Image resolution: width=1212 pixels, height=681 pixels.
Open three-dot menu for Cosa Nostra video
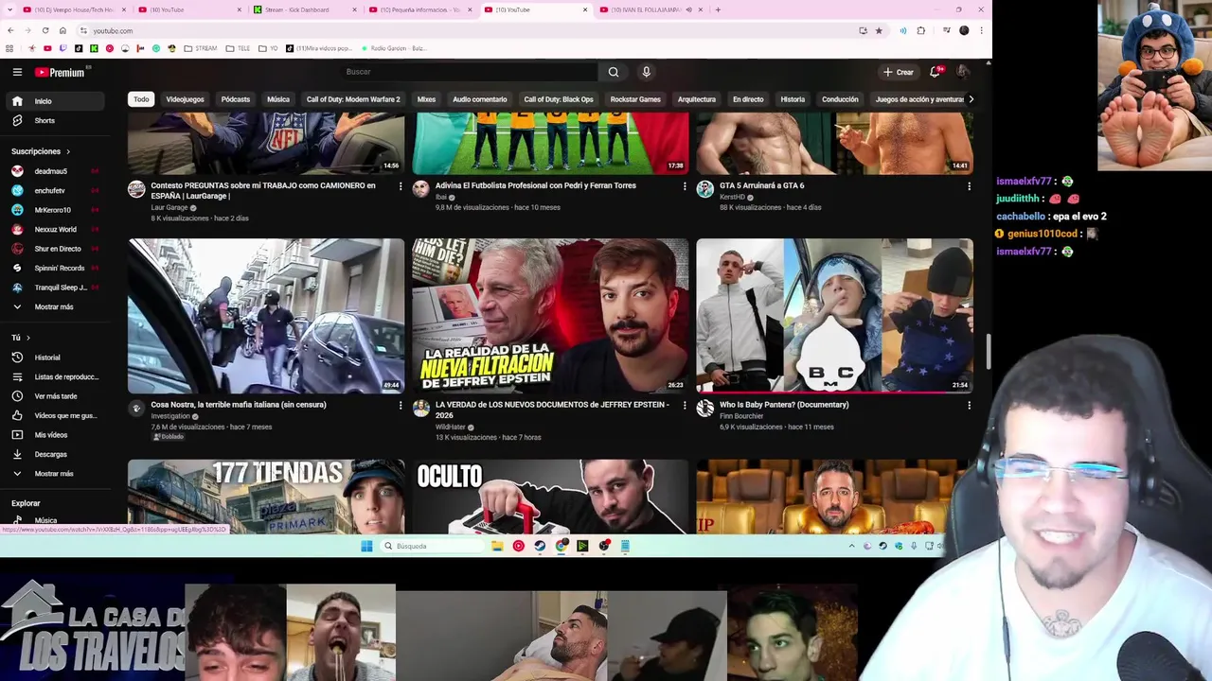point(400,405)
